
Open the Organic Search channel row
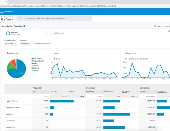15,107
